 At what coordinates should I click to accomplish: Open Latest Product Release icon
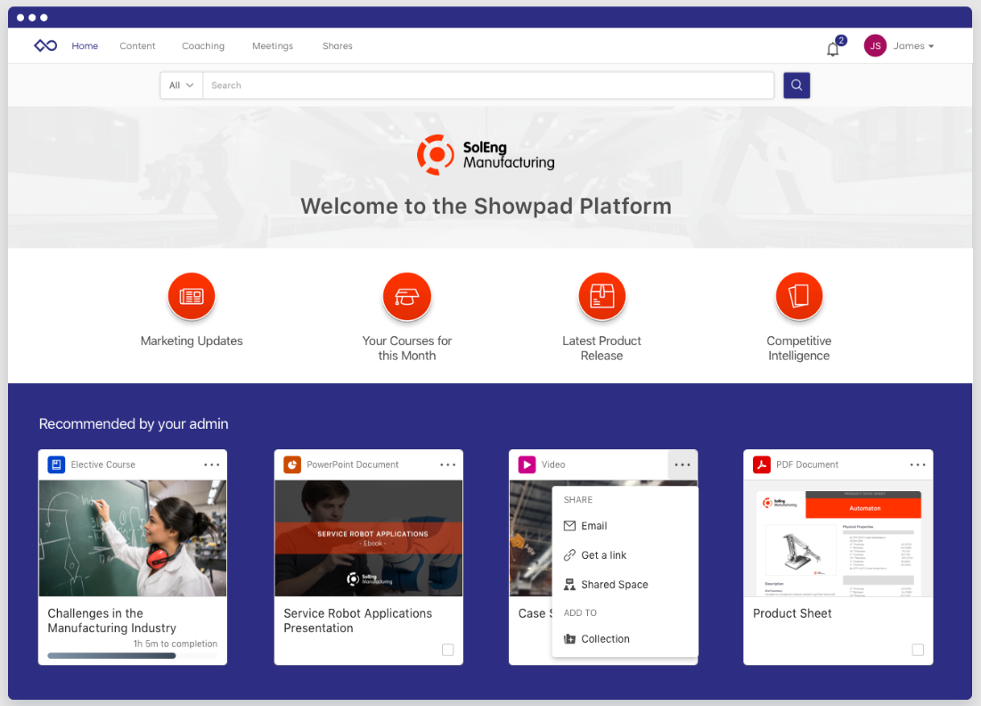[x=601, y=296]
